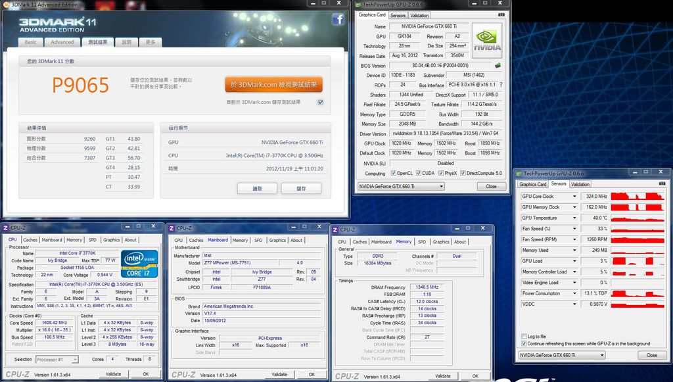Click the 儲存 (save) button in 3DMark

click(x=301, y=189)
